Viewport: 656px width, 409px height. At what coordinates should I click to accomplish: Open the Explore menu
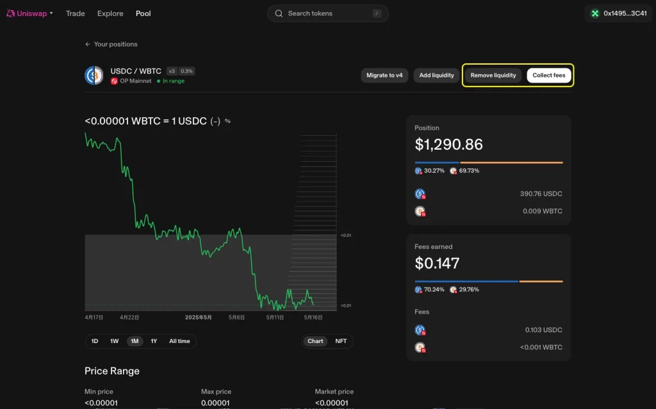110,13
